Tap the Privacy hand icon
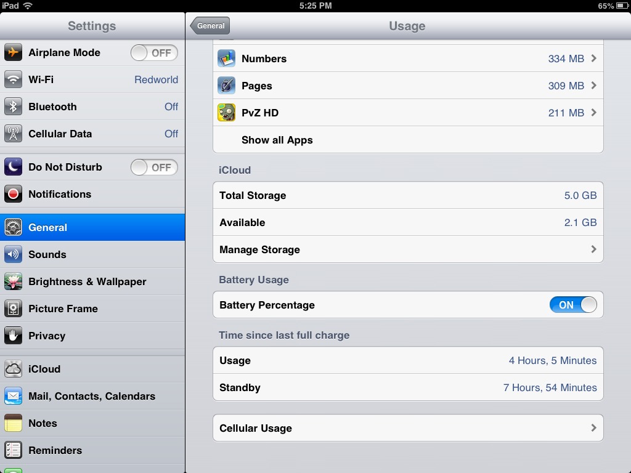This screenshot has width=631, height=473. coord(13,336)
